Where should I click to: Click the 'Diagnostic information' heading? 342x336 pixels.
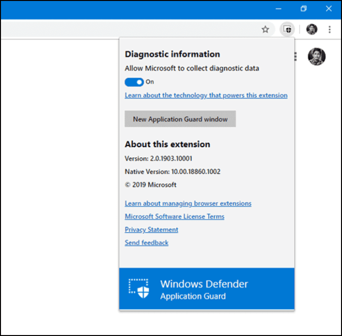tap(172, 54)
